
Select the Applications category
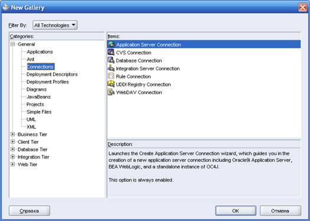40,52
